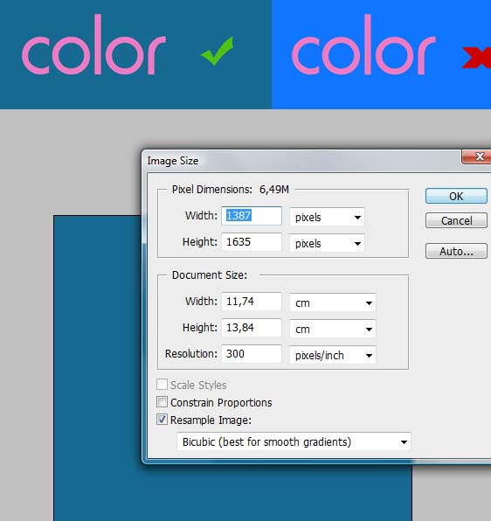Open the Auto... resolution dialog

coord(456,251)
